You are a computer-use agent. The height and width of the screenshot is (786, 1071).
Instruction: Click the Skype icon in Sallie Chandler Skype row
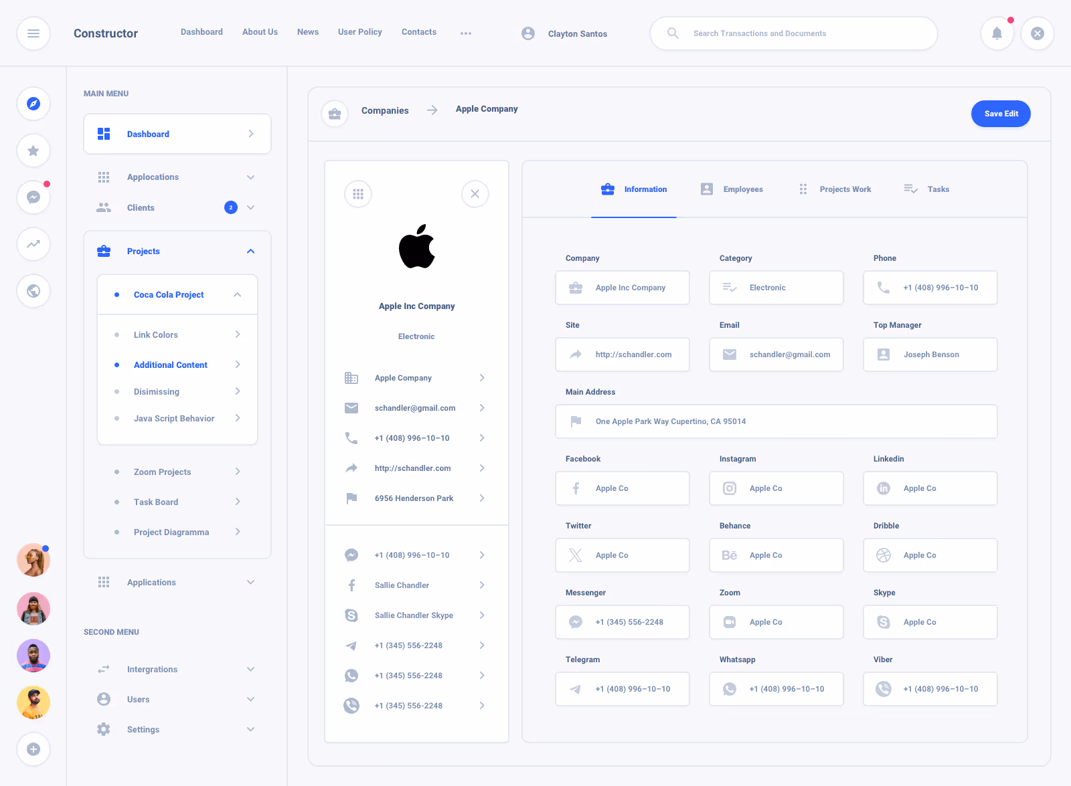click(351, 615)
